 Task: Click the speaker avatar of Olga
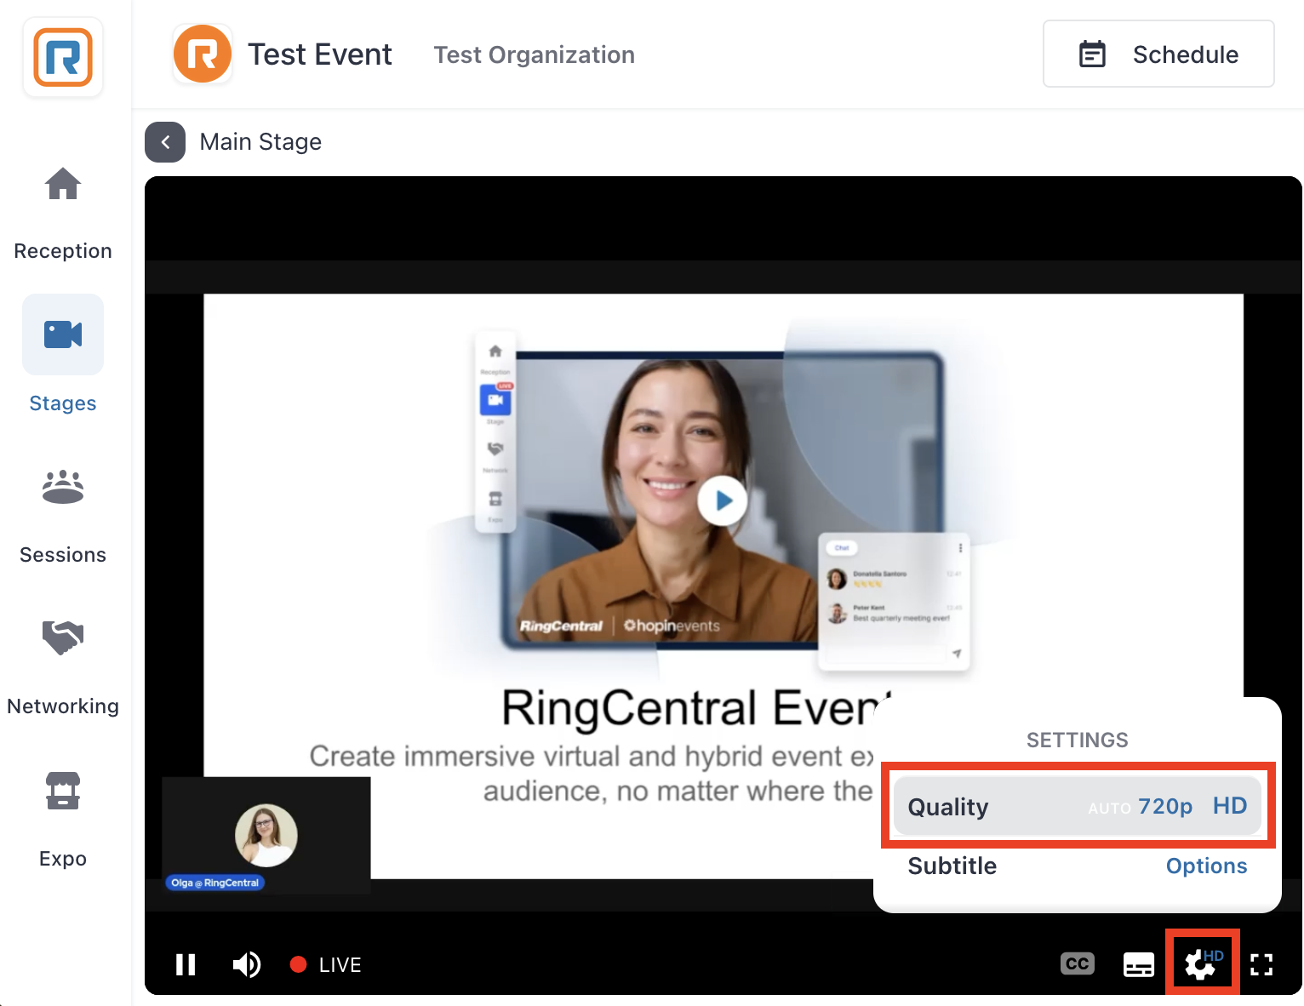266,835
